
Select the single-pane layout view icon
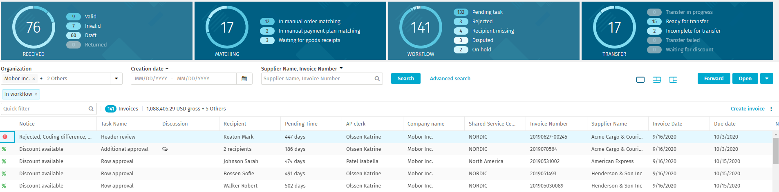[x=640, y=79]
